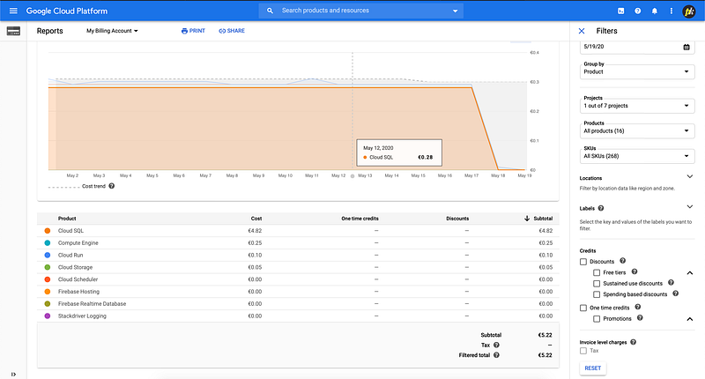Click the Billing card icon in sidebar
The image size is (705, 379).
click(x=13, y=31)
